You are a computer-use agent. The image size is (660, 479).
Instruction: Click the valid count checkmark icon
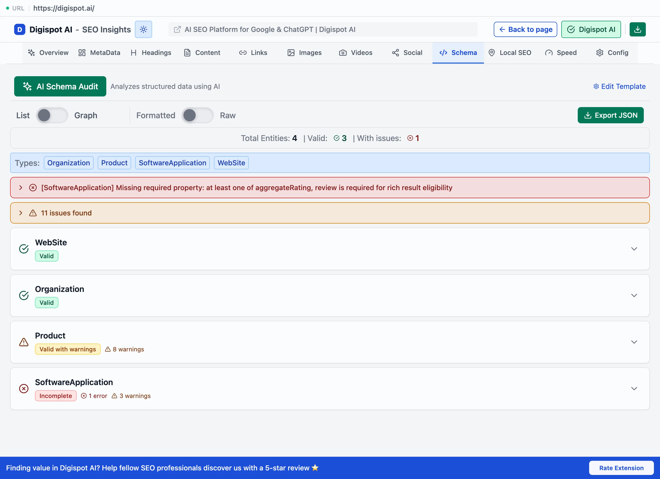(x=336, y=138)
